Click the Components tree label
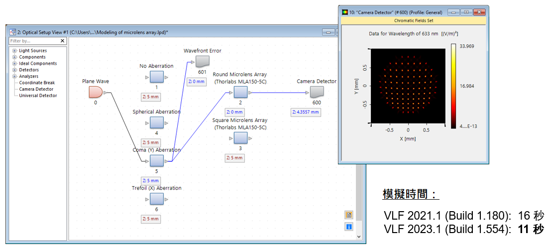 tap(32, 57)
